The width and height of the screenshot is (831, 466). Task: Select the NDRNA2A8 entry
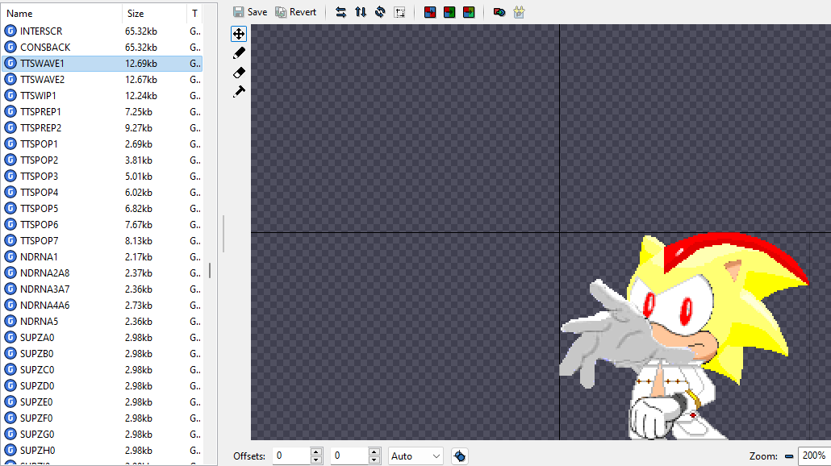[x=102, y=273]
